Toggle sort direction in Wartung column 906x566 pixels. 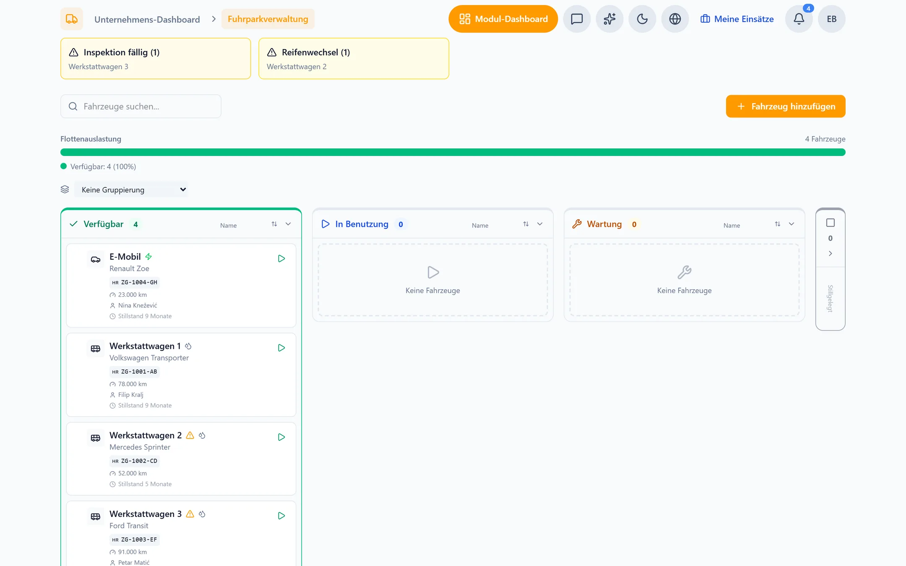click(x=778, y=224)
